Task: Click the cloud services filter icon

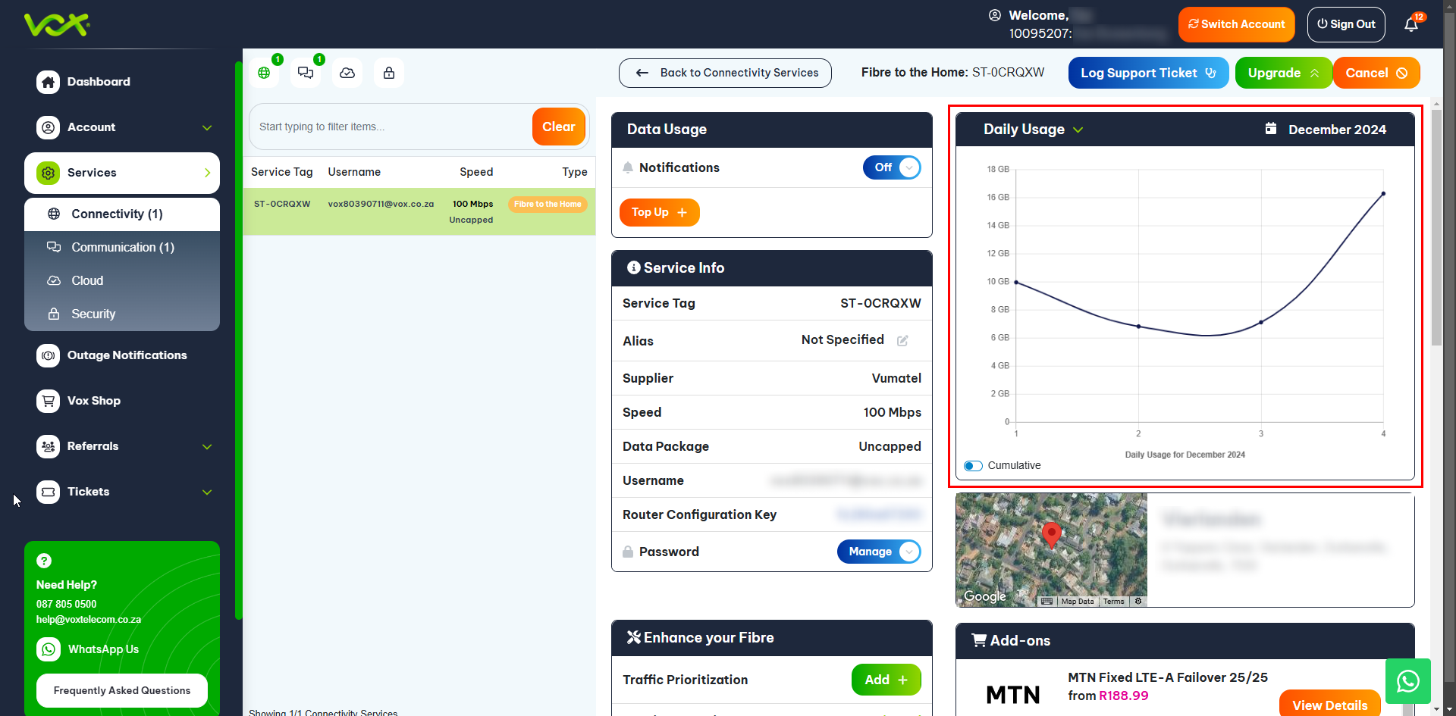Action: [x=347, y=73]
